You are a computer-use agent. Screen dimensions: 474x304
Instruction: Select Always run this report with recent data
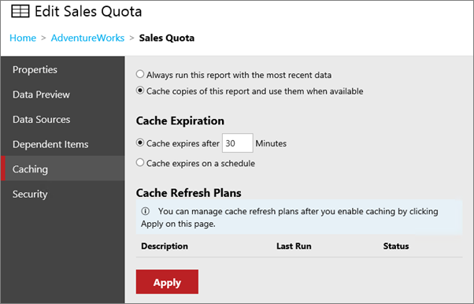point(140,74)
